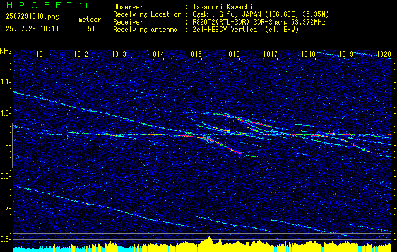Click the HROFFT program title
Image resolution: width=397 pixels, height=252 pixels.
pyautogui.click(x=39, y=5)
